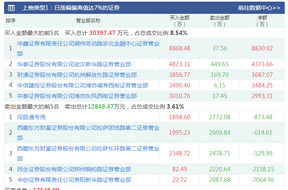Screen dimensions: 288x190
Task: Select net amount -2138.15
Action: point(262,169)
